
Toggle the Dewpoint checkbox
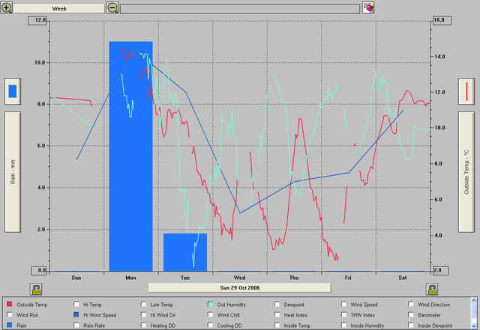(278, 305)
